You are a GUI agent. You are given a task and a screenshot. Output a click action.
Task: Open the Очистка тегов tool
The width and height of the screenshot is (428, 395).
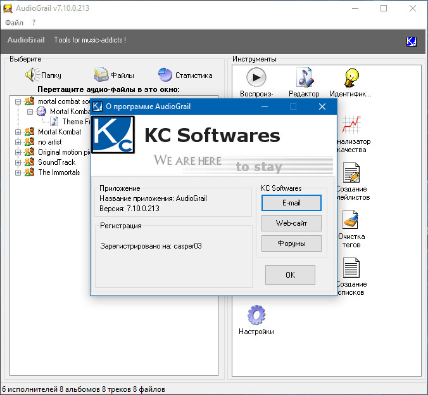coord(351,229)
